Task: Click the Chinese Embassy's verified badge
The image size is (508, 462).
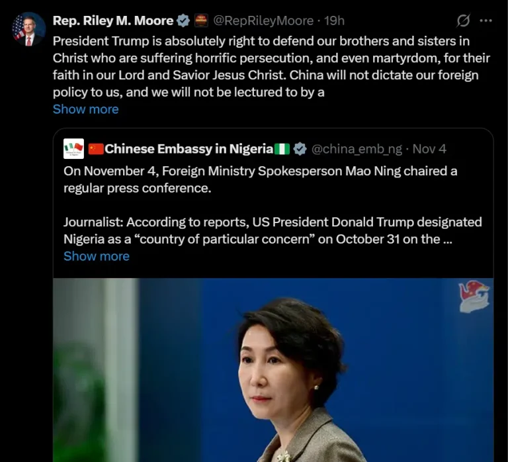Action: coord(300,149)
